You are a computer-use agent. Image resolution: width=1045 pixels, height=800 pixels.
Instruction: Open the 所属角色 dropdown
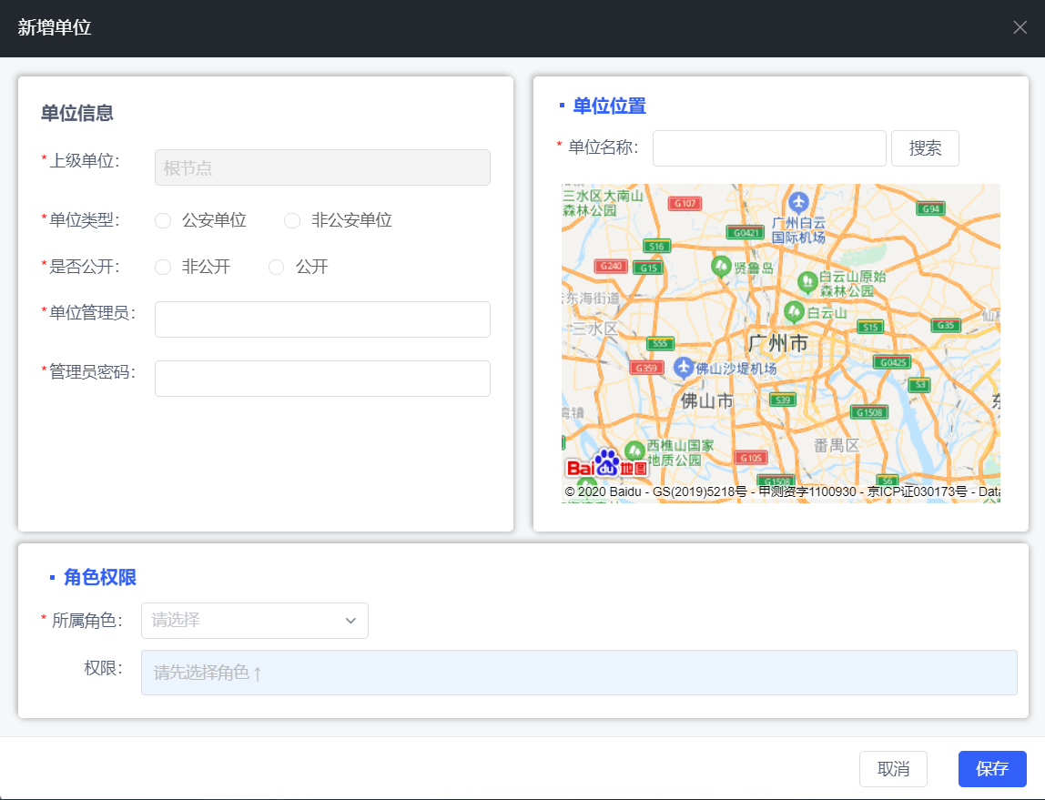[x=254, y=621]
